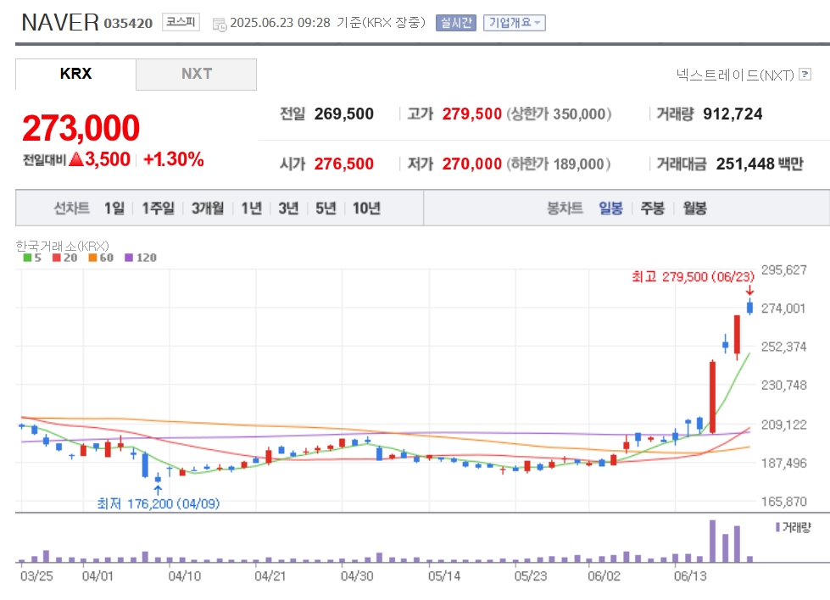Click the 06/13 date axis label

coord(690,576)
